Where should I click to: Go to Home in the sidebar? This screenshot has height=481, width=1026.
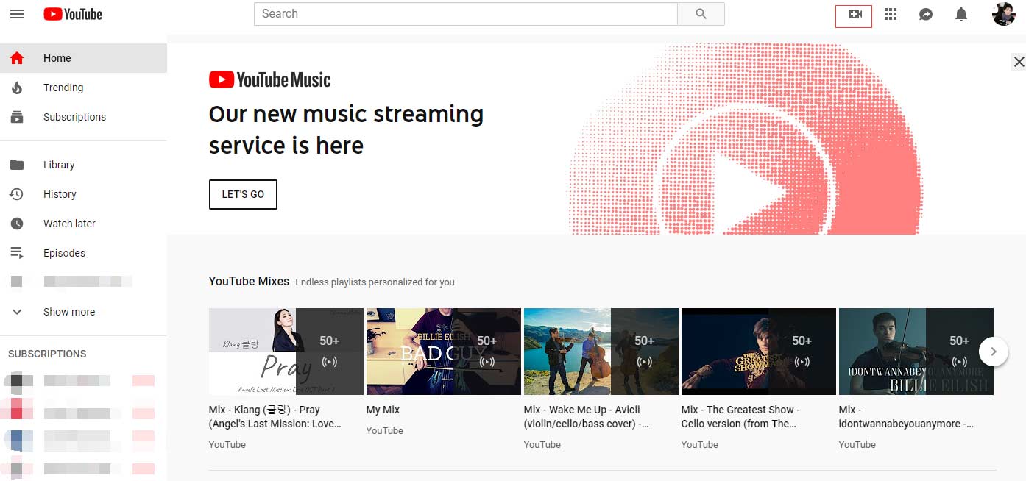[83, 58]
